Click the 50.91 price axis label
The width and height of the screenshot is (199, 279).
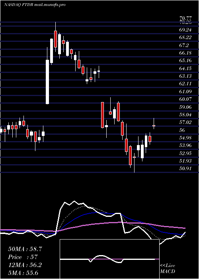(185, 169)
